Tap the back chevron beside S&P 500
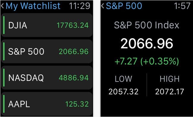 point(103,6)
